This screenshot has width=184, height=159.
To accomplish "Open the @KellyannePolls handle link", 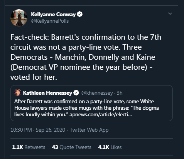I will pos(50,21).
